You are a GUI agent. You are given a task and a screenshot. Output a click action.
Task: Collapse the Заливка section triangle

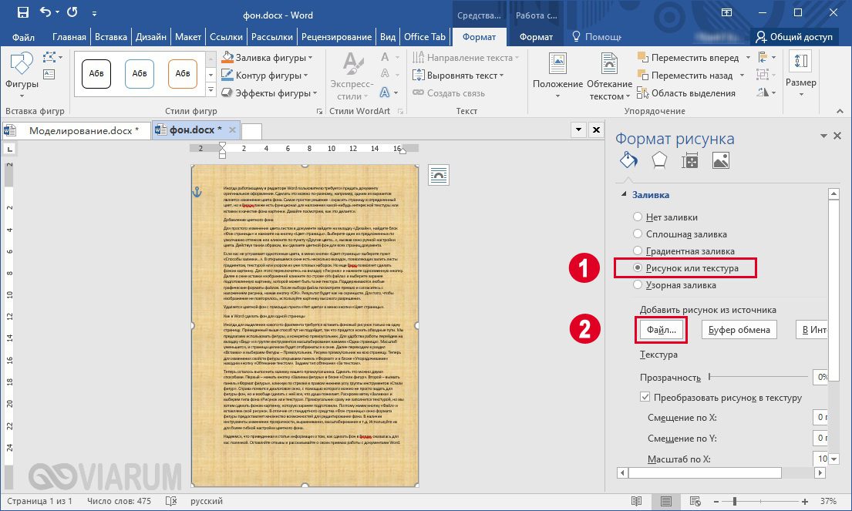coord(624,194)
